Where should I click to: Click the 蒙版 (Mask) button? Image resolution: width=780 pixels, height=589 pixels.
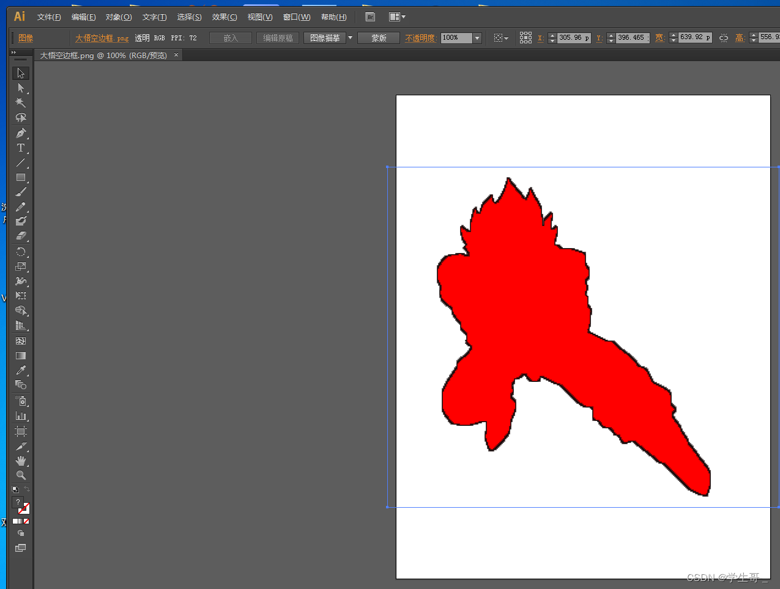379,38
